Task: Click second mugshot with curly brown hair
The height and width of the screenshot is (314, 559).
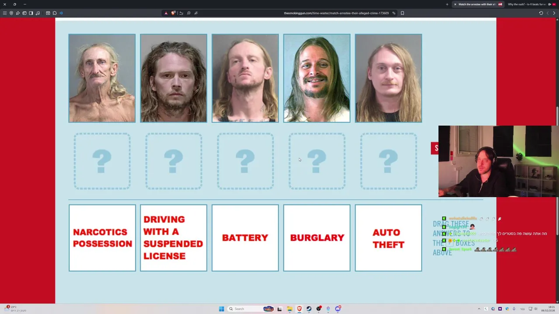Action: click(x=173, y=78)
